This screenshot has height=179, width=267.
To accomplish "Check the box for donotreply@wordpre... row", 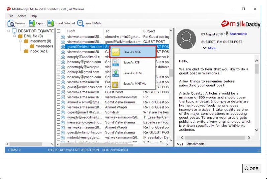I will [x=59, y=67].
